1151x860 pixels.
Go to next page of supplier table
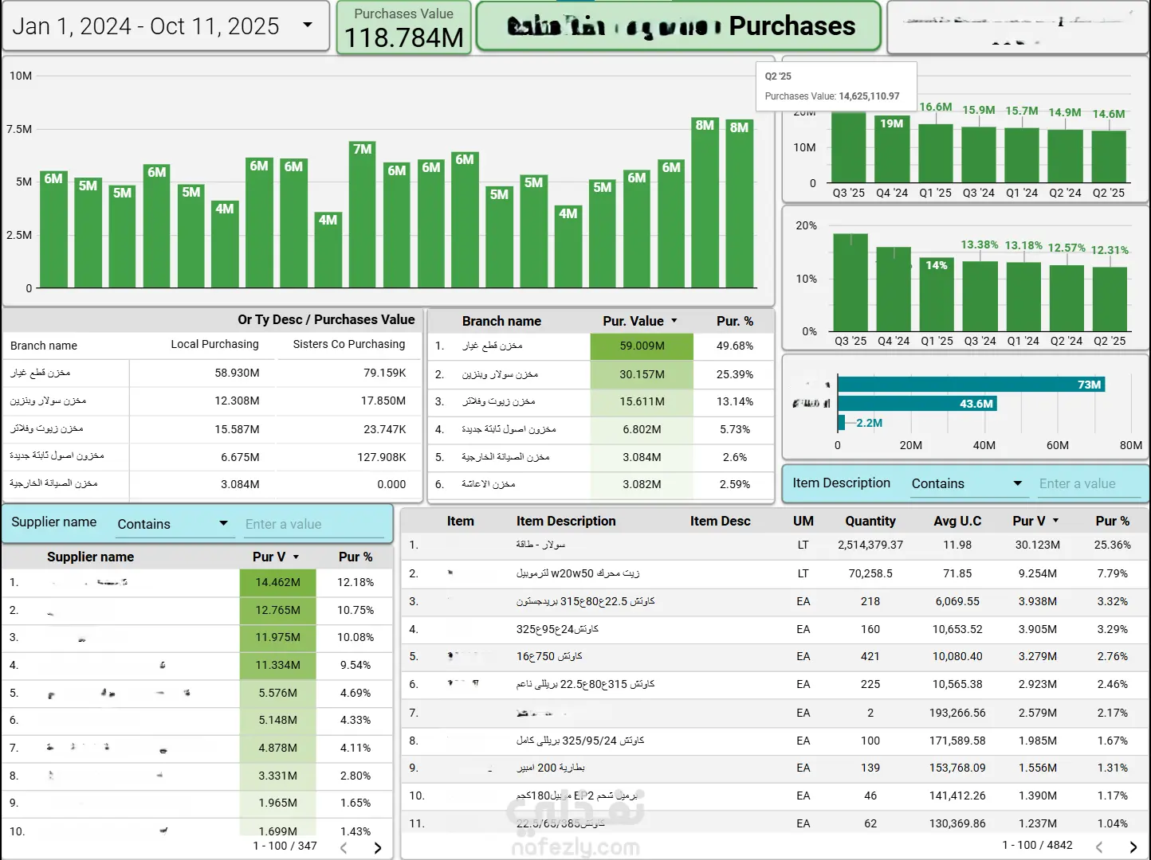(378, 848)
